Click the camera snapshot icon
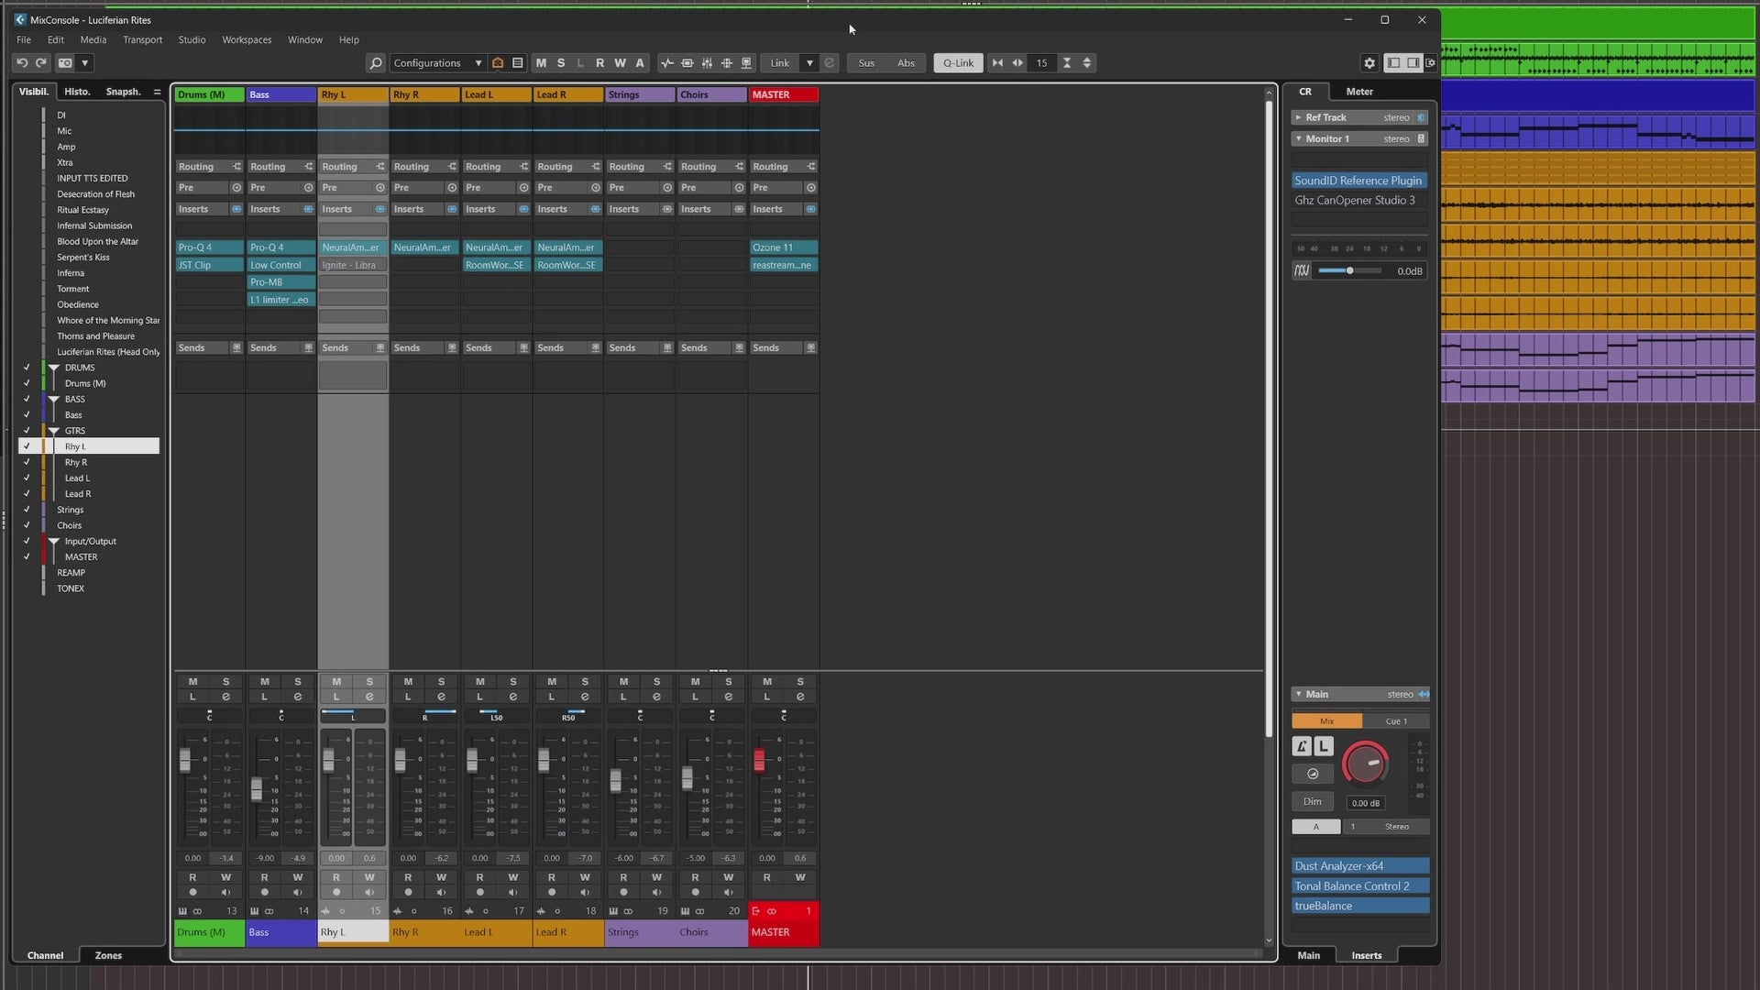 [65, 62]
